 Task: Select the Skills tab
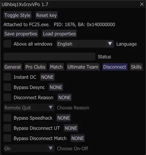(136, 67)
